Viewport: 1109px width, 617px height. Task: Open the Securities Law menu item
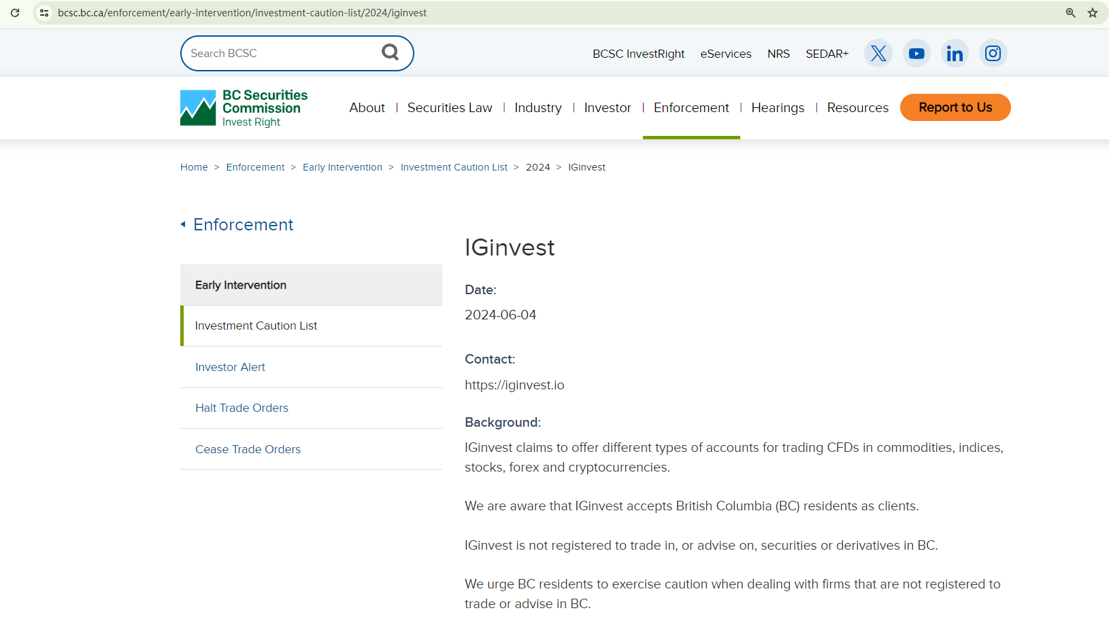tap(449, 107)
